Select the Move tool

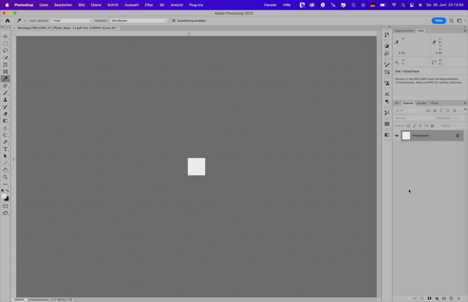click(5, 36)
